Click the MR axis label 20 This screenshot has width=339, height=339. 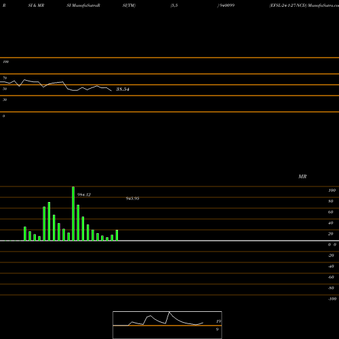[x=331, y=234]
